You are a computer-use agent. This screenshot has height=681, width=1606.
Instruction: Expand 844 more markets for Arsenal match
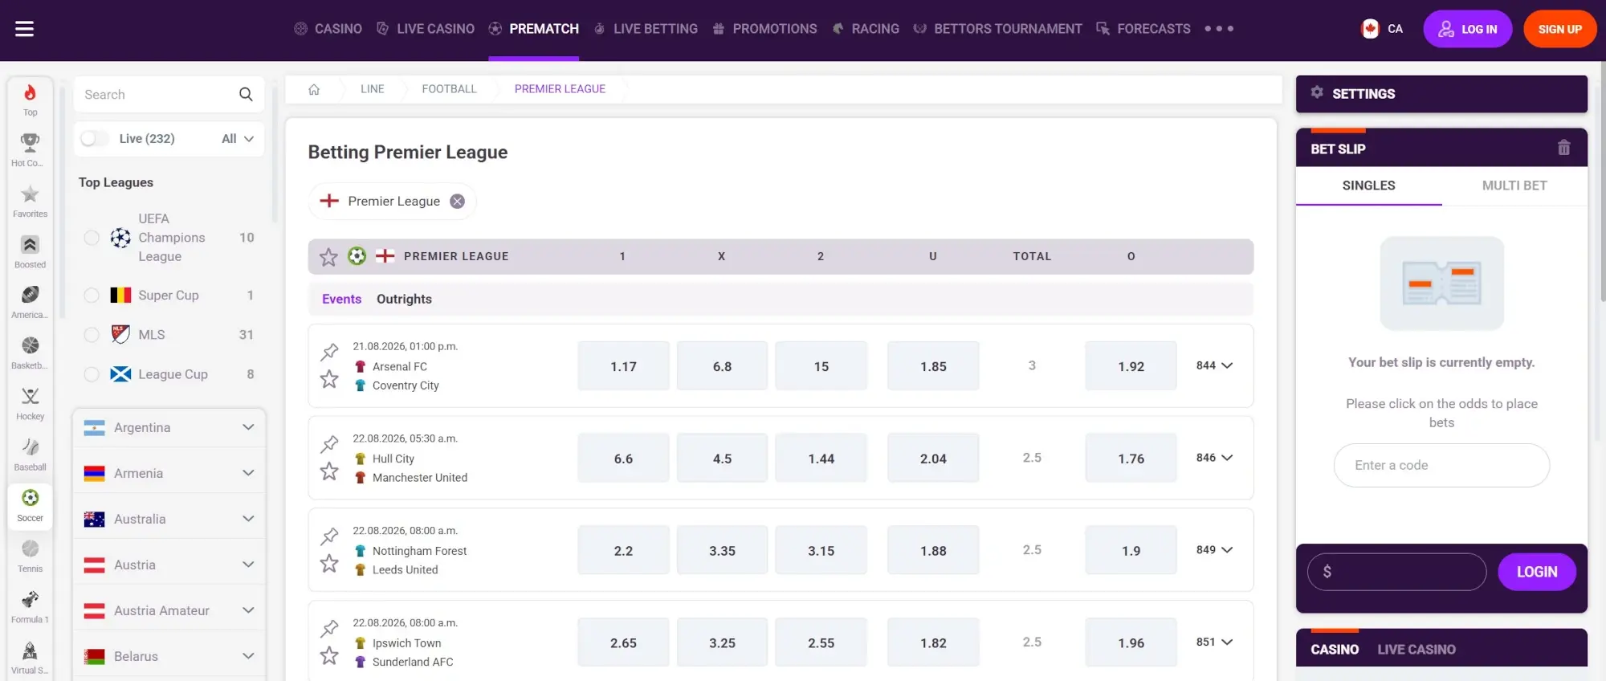1214,365
